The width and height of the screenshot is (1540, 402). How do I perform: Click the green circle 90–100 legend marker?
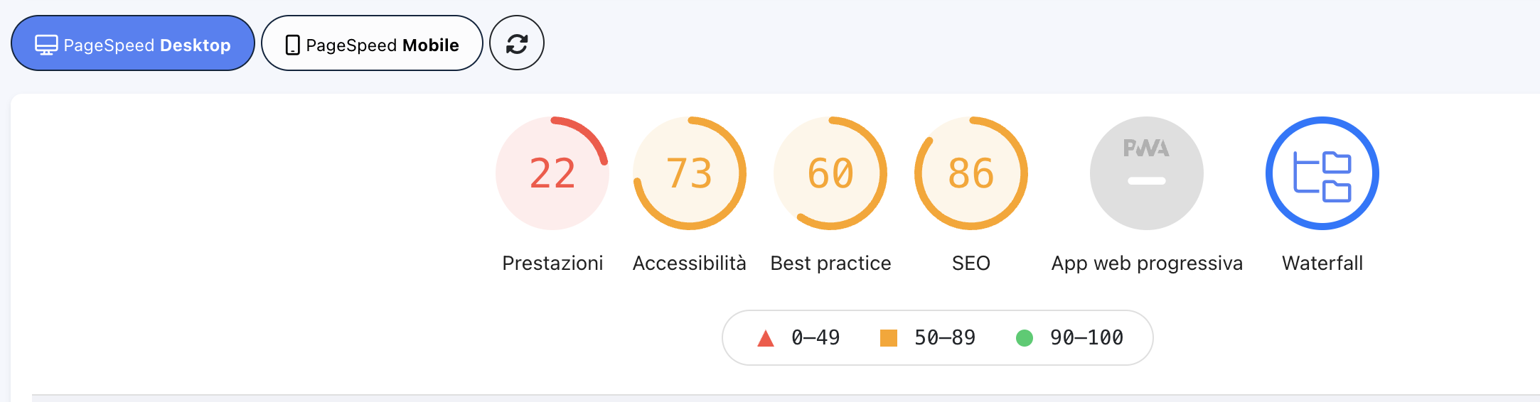(x=1025, y=338)
